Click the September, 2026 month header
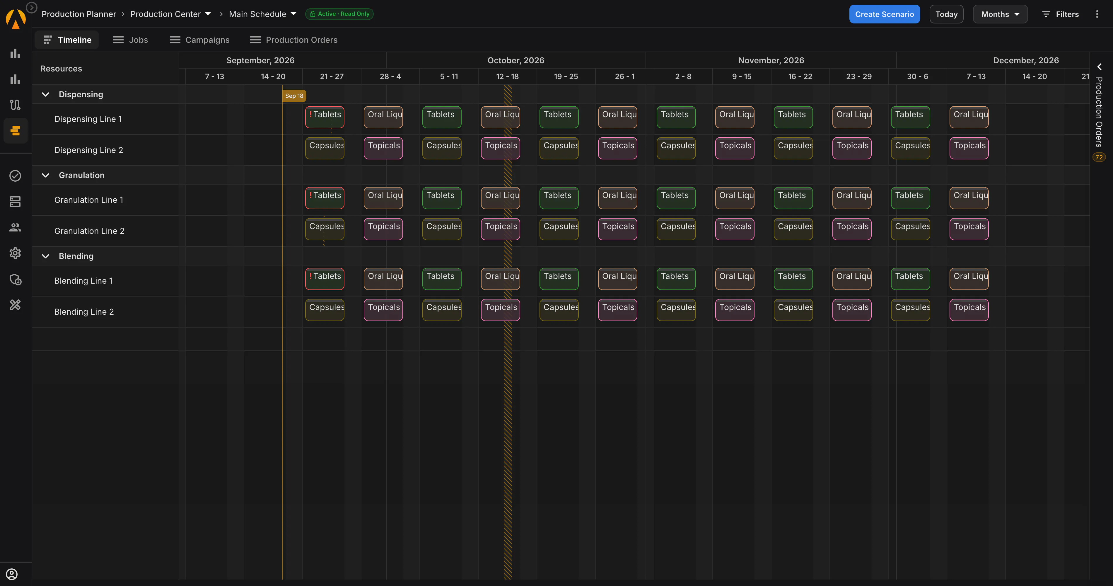The image size is (1113, 586). click(x=261, y=60)
